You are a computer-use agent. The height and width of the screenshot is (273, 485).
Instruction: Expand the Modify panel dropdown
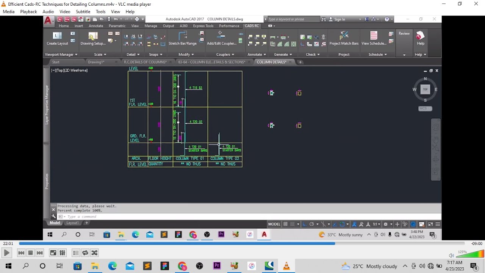point(186,55)
